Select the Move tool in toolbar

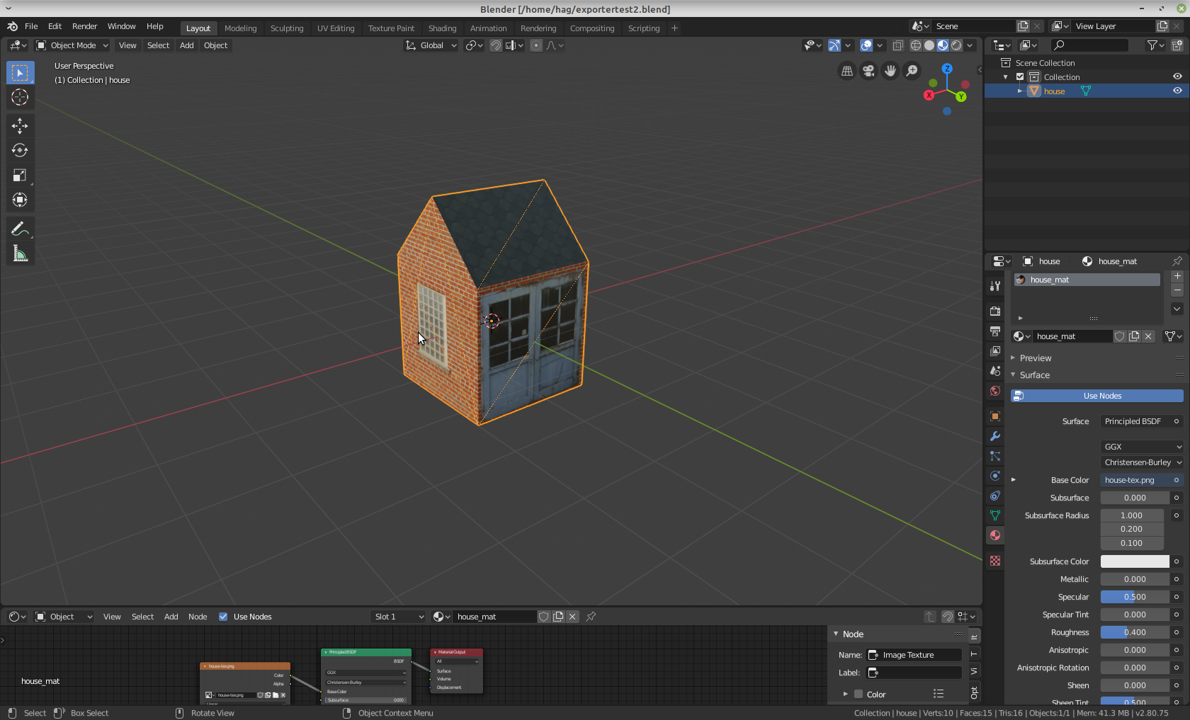pyautogui.click(x=20, y=126)
